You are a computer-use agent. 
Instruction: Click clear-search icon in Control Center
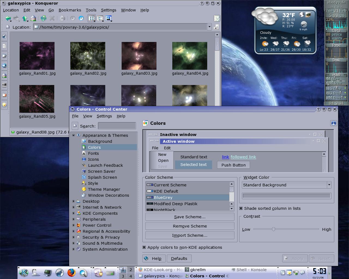click(x=75, y=126)
